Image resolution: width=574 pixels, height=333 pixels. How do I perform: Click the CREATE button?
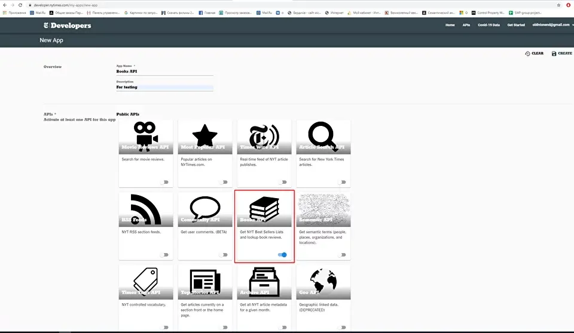562,53
